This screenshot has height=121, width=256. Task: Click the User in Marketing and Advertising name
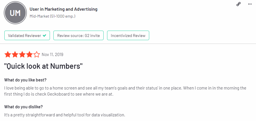point(63,9)
